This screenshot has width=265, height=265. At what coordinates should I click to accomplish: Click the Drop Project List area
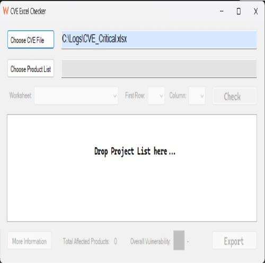coord(132,168)
